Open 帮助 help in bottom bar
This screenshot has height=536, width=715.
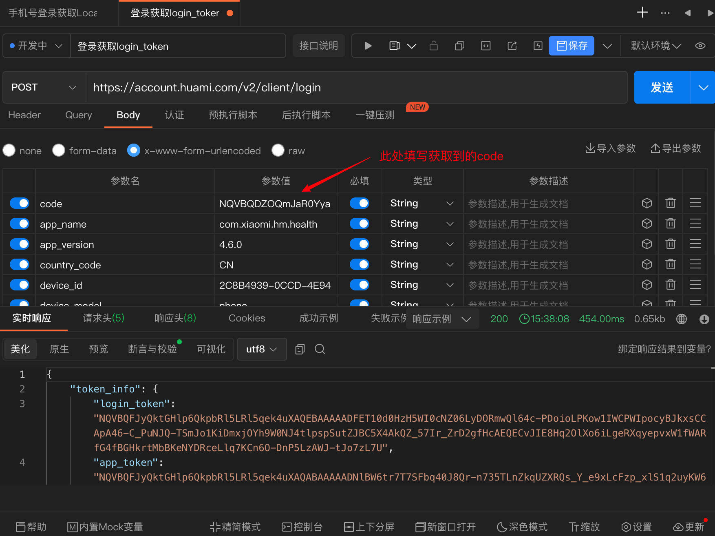click(31, 527)
